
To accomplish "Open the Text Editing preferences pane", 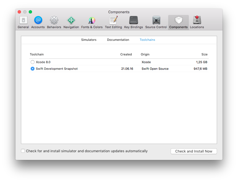I will 113,22.
